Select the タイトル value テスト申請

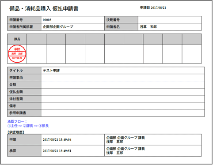pos(51,71)
